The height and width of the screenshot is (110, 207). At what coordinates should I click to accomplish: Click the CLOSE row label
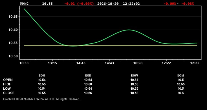pos(9,93)
